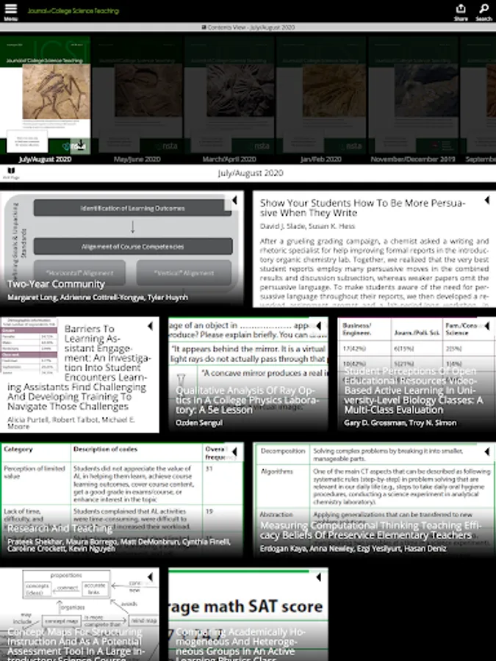Select the March/April 2020 issue cover
496x661 pixels.
[x=229, y=95]
